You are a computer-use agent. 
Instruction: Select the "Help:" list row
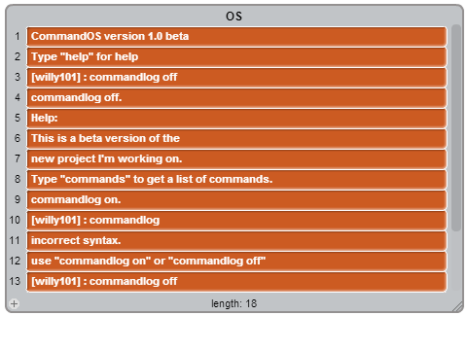point(236,118)
